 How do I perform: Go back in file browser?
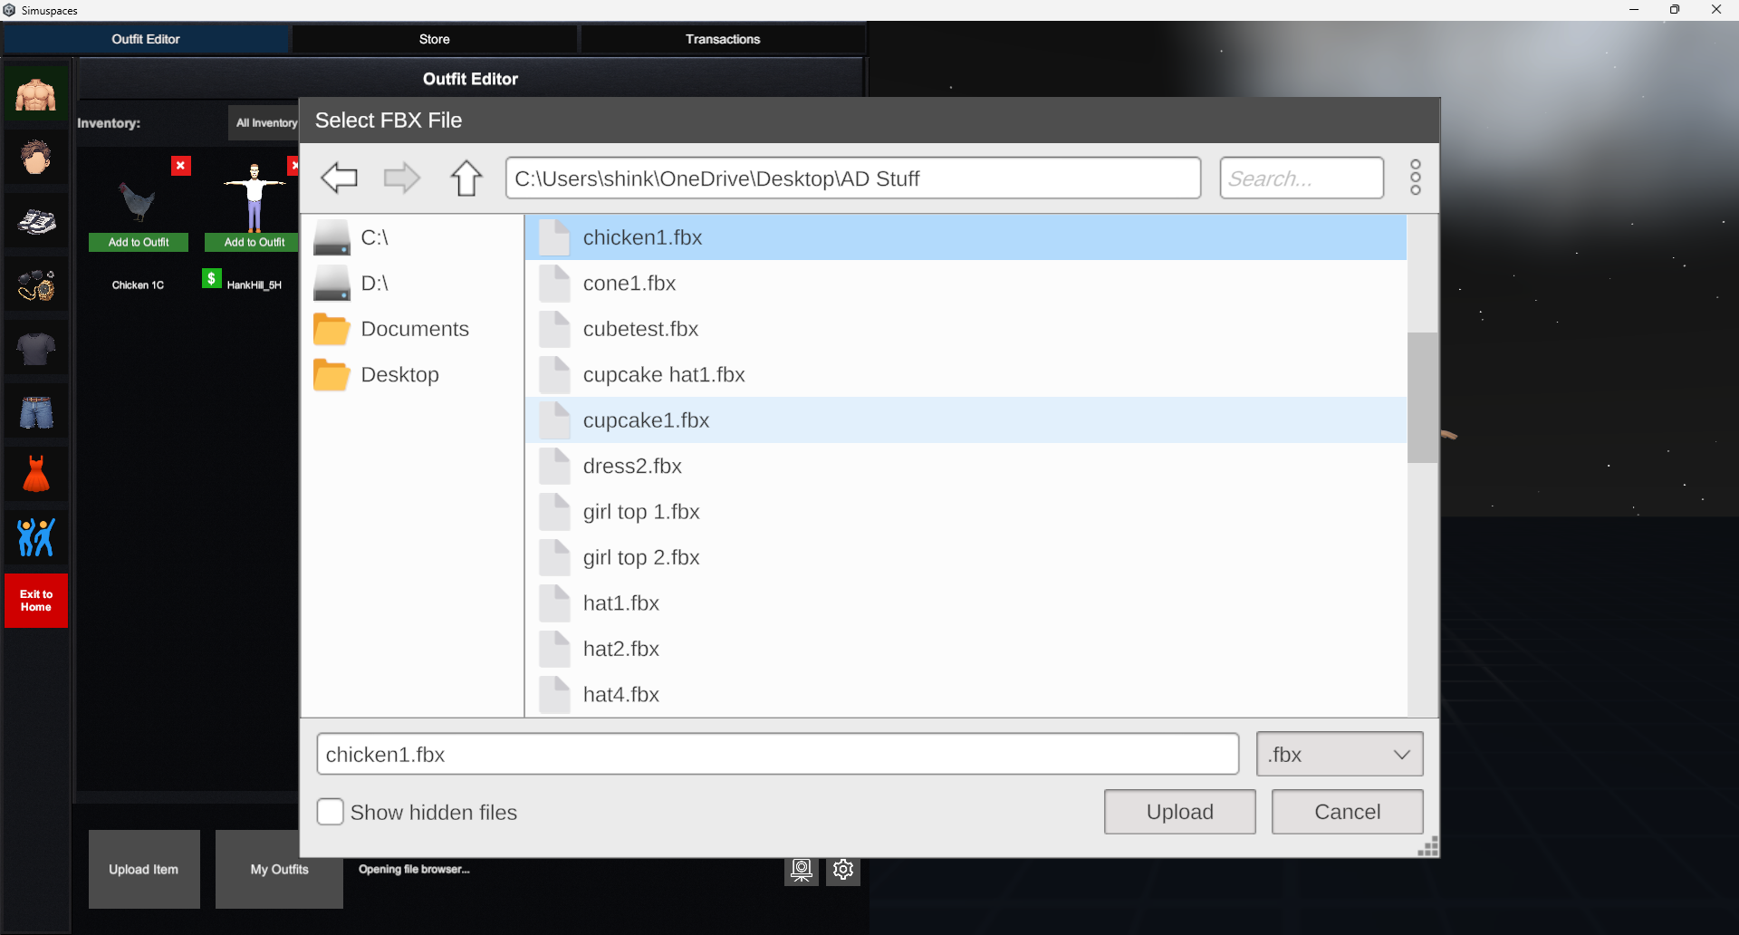(340, 178)
